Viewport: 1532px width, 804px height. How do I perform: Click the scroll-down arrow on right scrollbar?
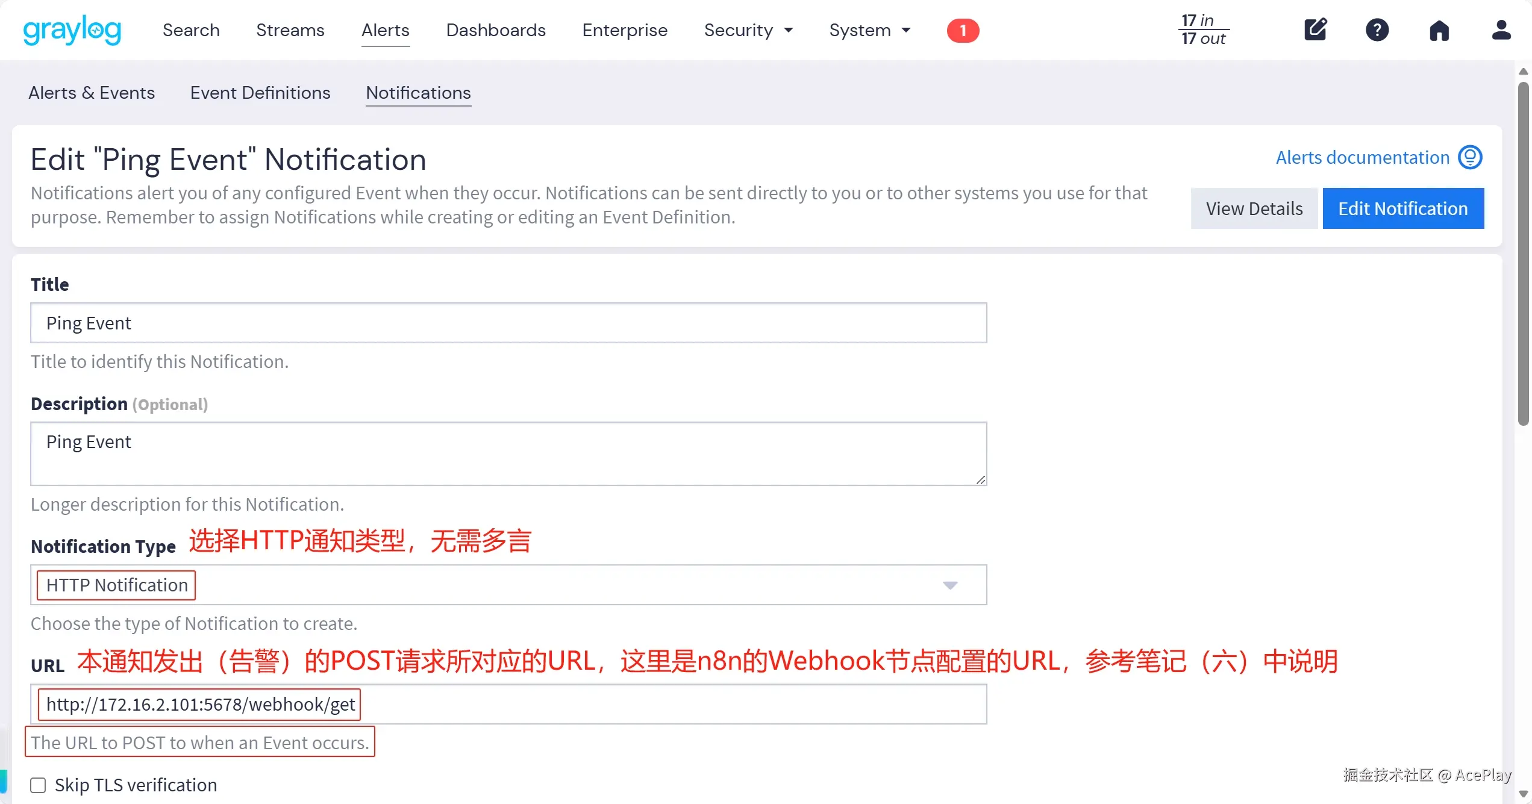coord(1525,794)
